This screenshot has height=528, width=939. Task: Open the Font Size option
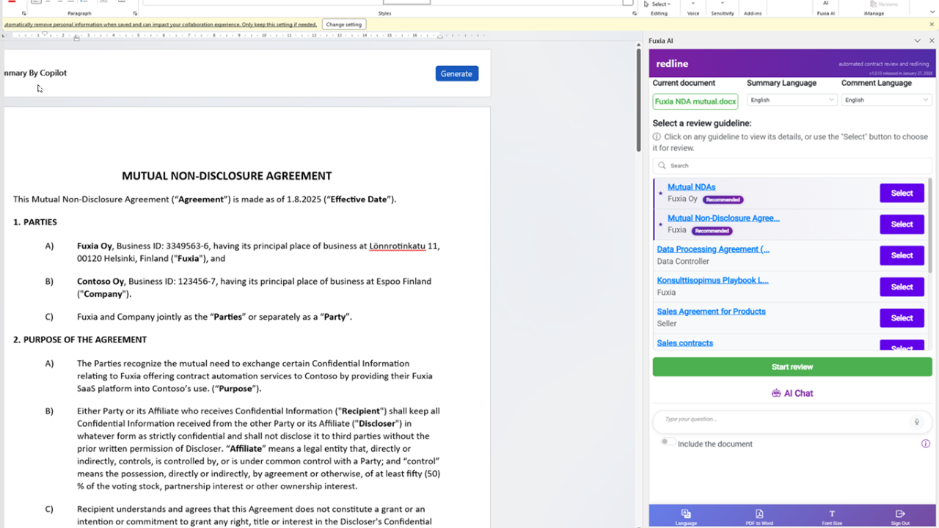tap(832, 517)
